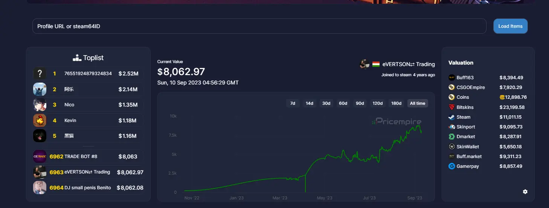Click the Buff163 marketplace icon
549x208 pixels.
coord(452,78)
